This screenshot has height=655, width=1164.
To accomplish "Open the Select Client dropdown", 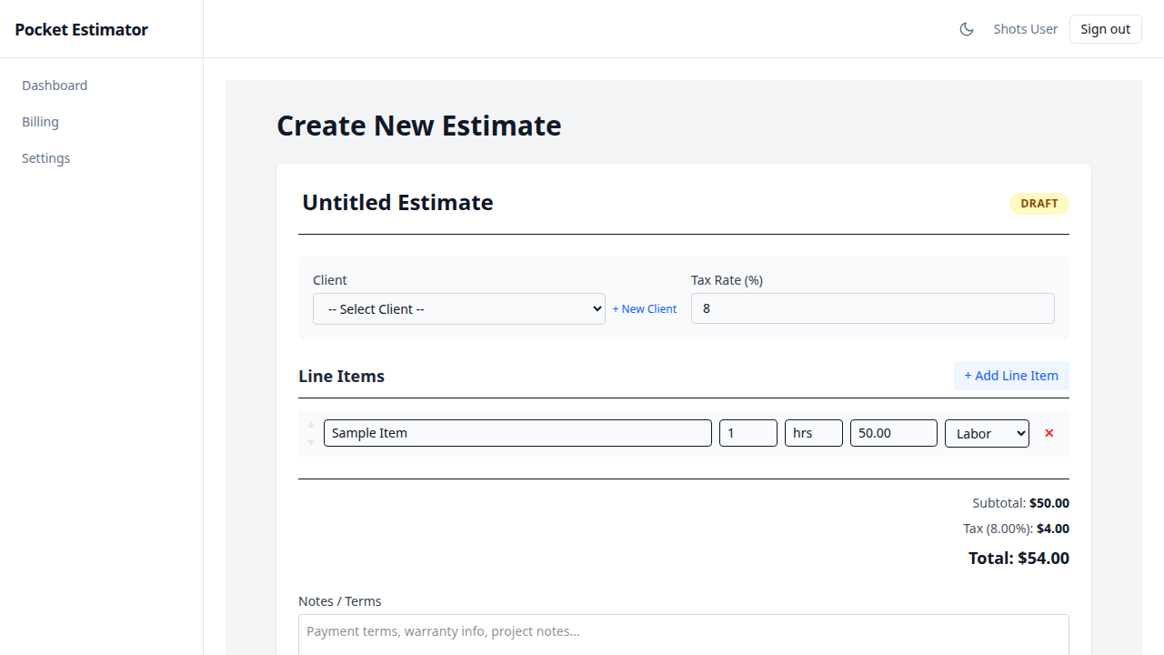I will [459, 309].
